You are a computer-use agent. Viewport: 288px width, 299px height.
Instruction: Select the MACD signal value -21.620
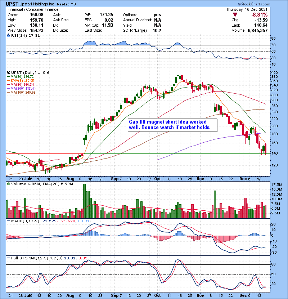[x=67, y=221]
